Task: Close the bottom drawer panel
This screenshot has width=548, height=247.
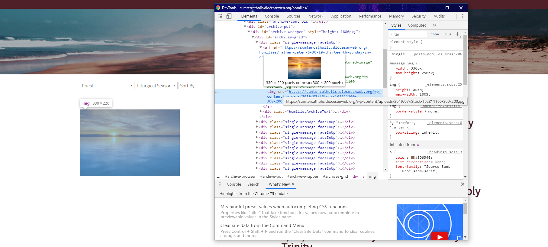Action: 462,184
